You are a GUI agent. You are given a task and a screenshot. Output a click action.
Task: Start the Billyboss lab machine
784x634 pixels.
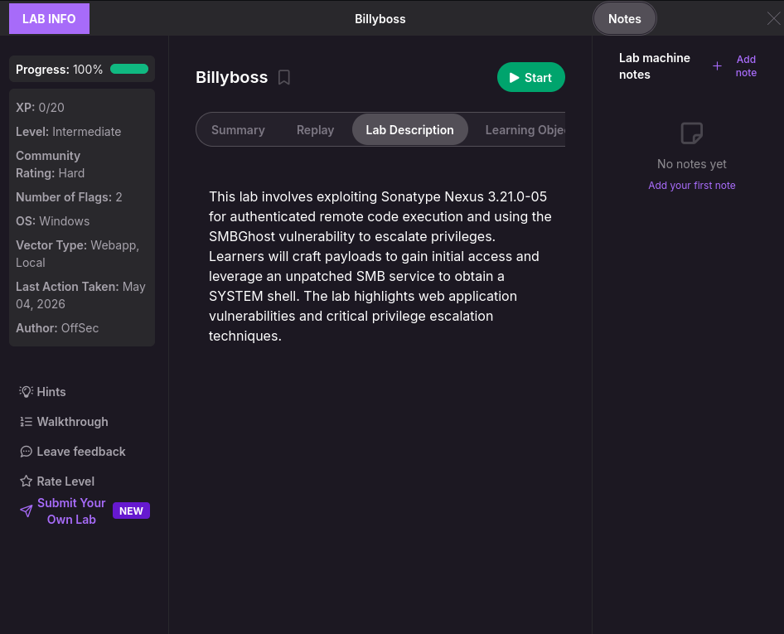tap(531, 78)
